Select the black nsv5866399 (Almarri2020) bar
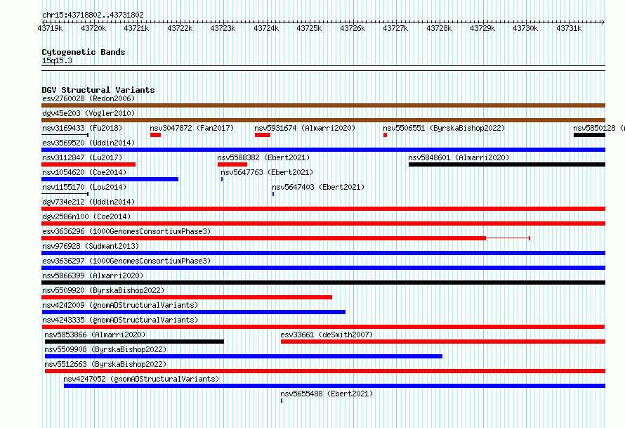This screenshot has width=625, height=428. tap(323, 283)
